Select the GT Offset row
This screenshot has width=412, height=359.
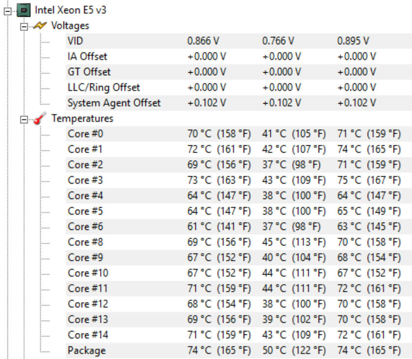click(x=239, y=72)
